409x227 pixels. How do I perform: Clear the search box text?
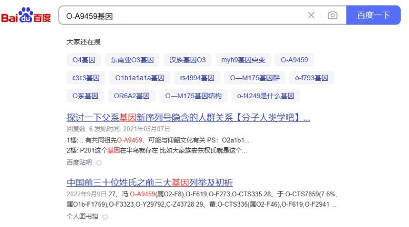click(x=311, y=15)
